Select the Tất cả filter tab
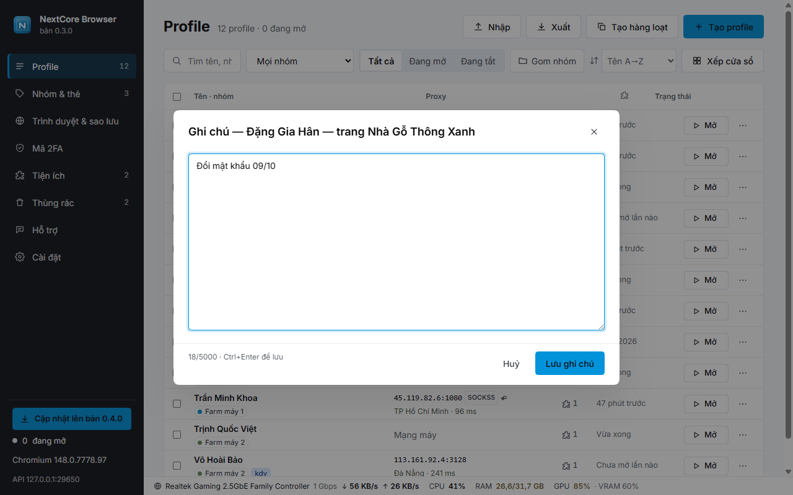Image resolution: width=793 pixels, height=495 pixels. tap(381, 61)
